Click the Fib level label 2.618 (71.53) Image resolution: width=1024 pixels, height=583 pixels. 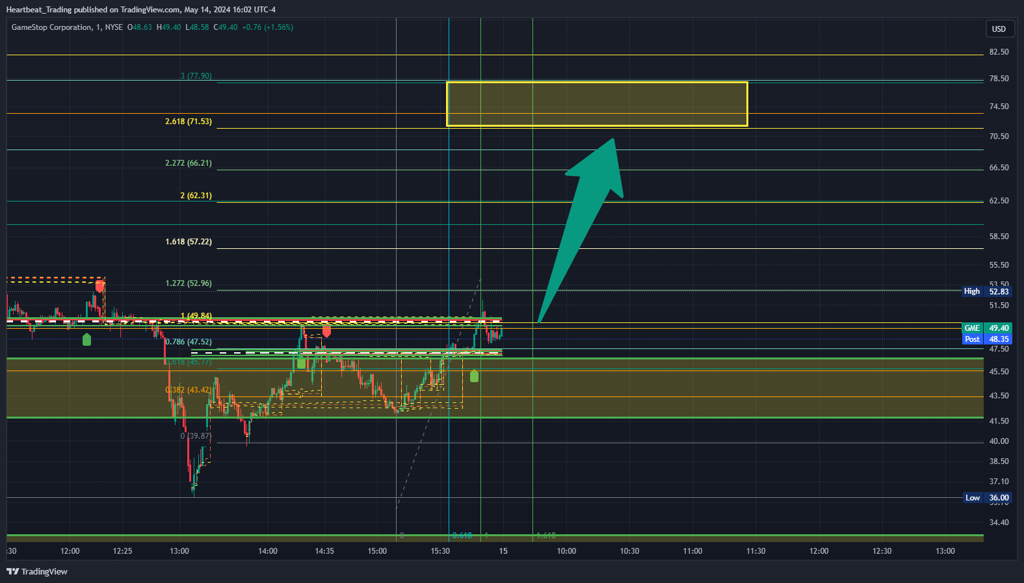pyautogui.click(x=188, y=122)
